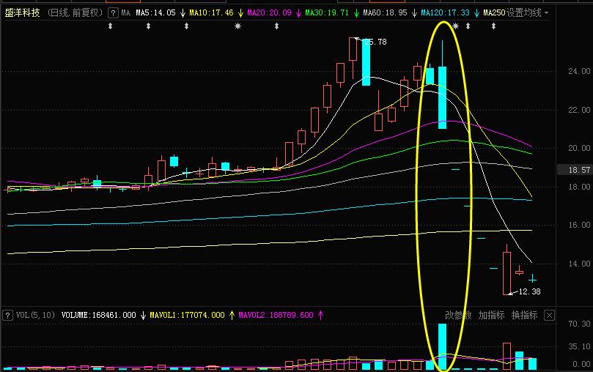Click the 24.00 price axis label
This screenshot has width=593, height=372.
coord(578,71)
